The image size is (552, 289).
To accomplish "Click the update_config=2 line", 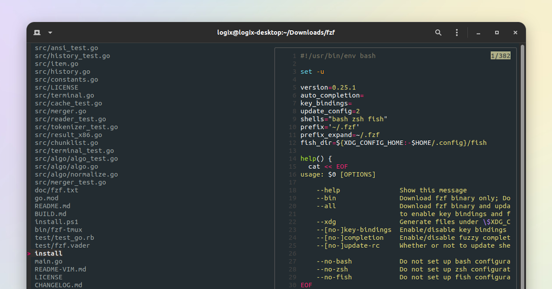I will (330, 111).
